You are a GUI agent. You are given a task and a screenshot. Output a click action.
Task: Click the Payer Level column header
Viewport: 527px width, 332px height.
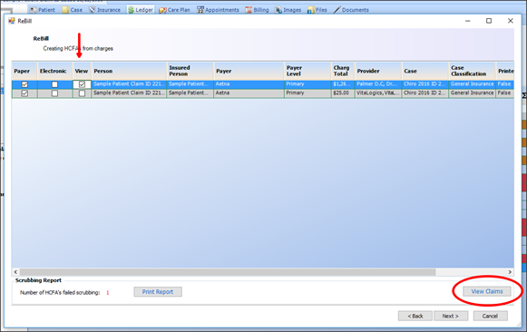[307, 71]
